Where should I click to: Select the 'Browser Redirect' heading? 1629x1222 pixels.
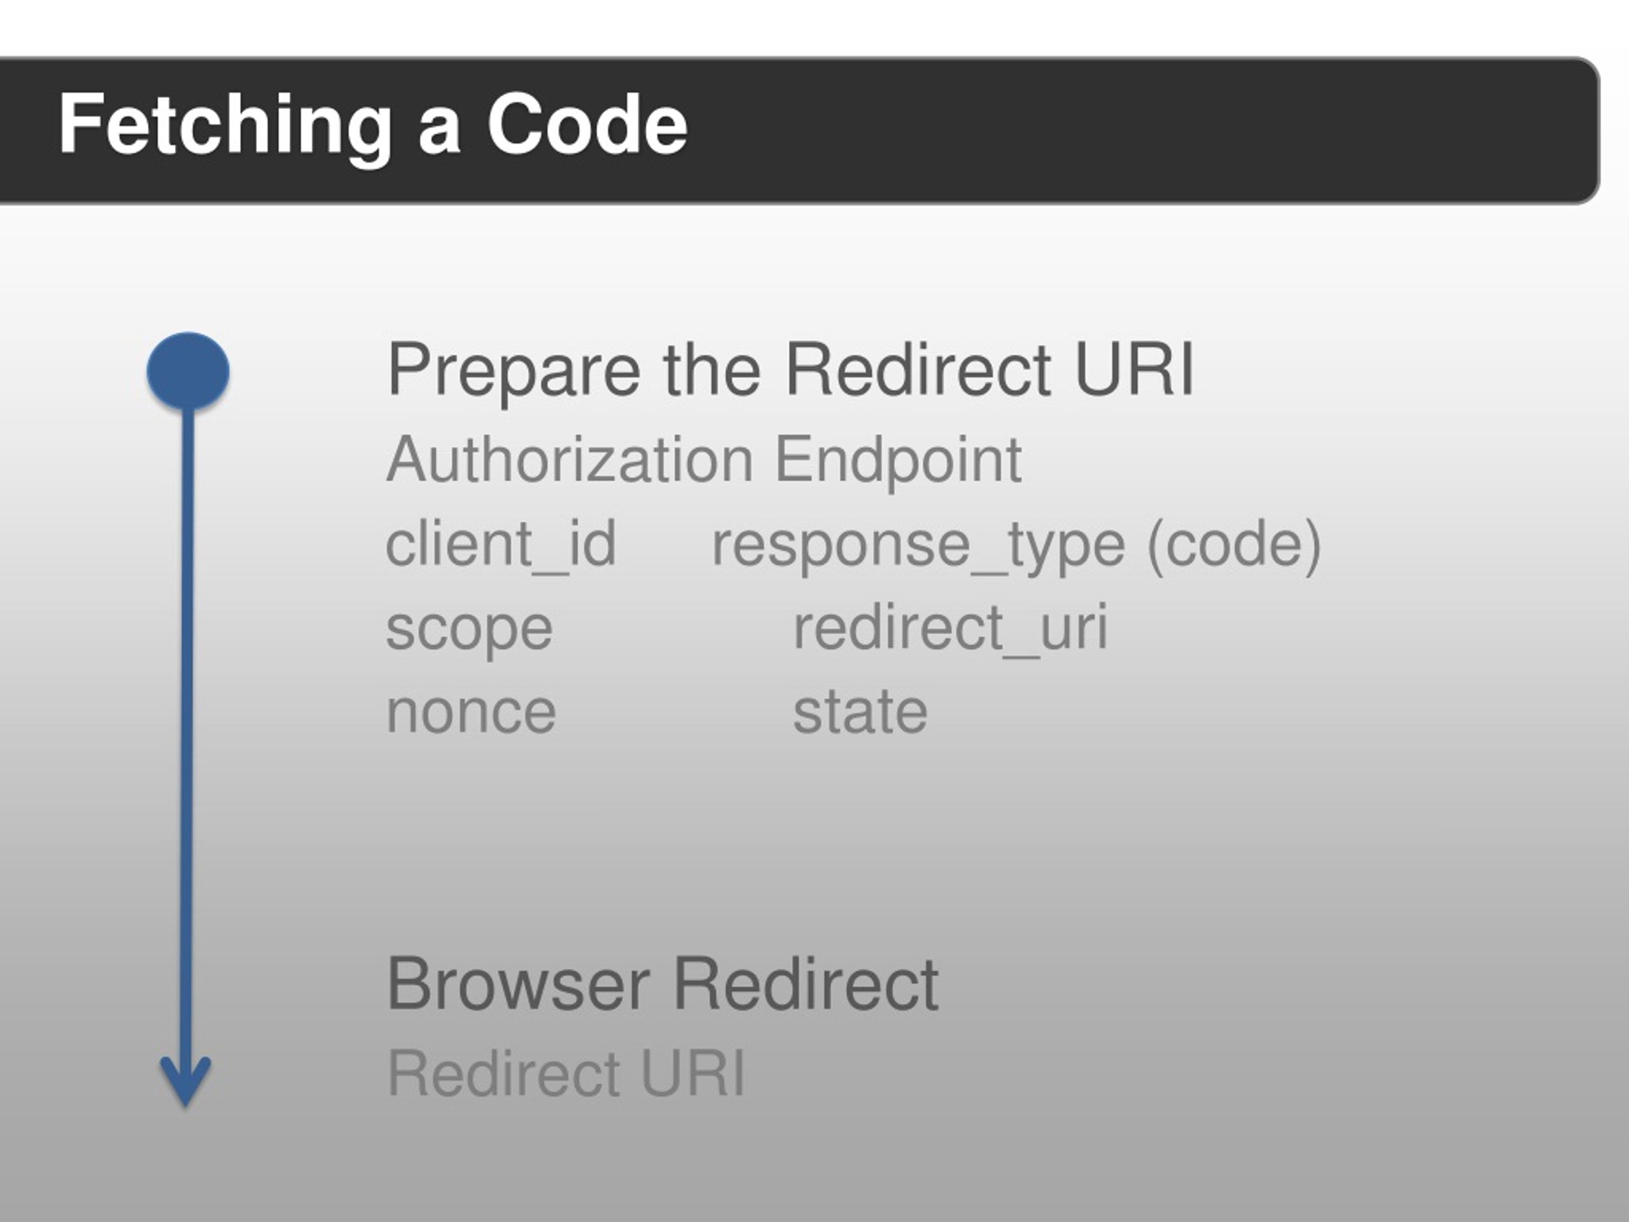663,984
